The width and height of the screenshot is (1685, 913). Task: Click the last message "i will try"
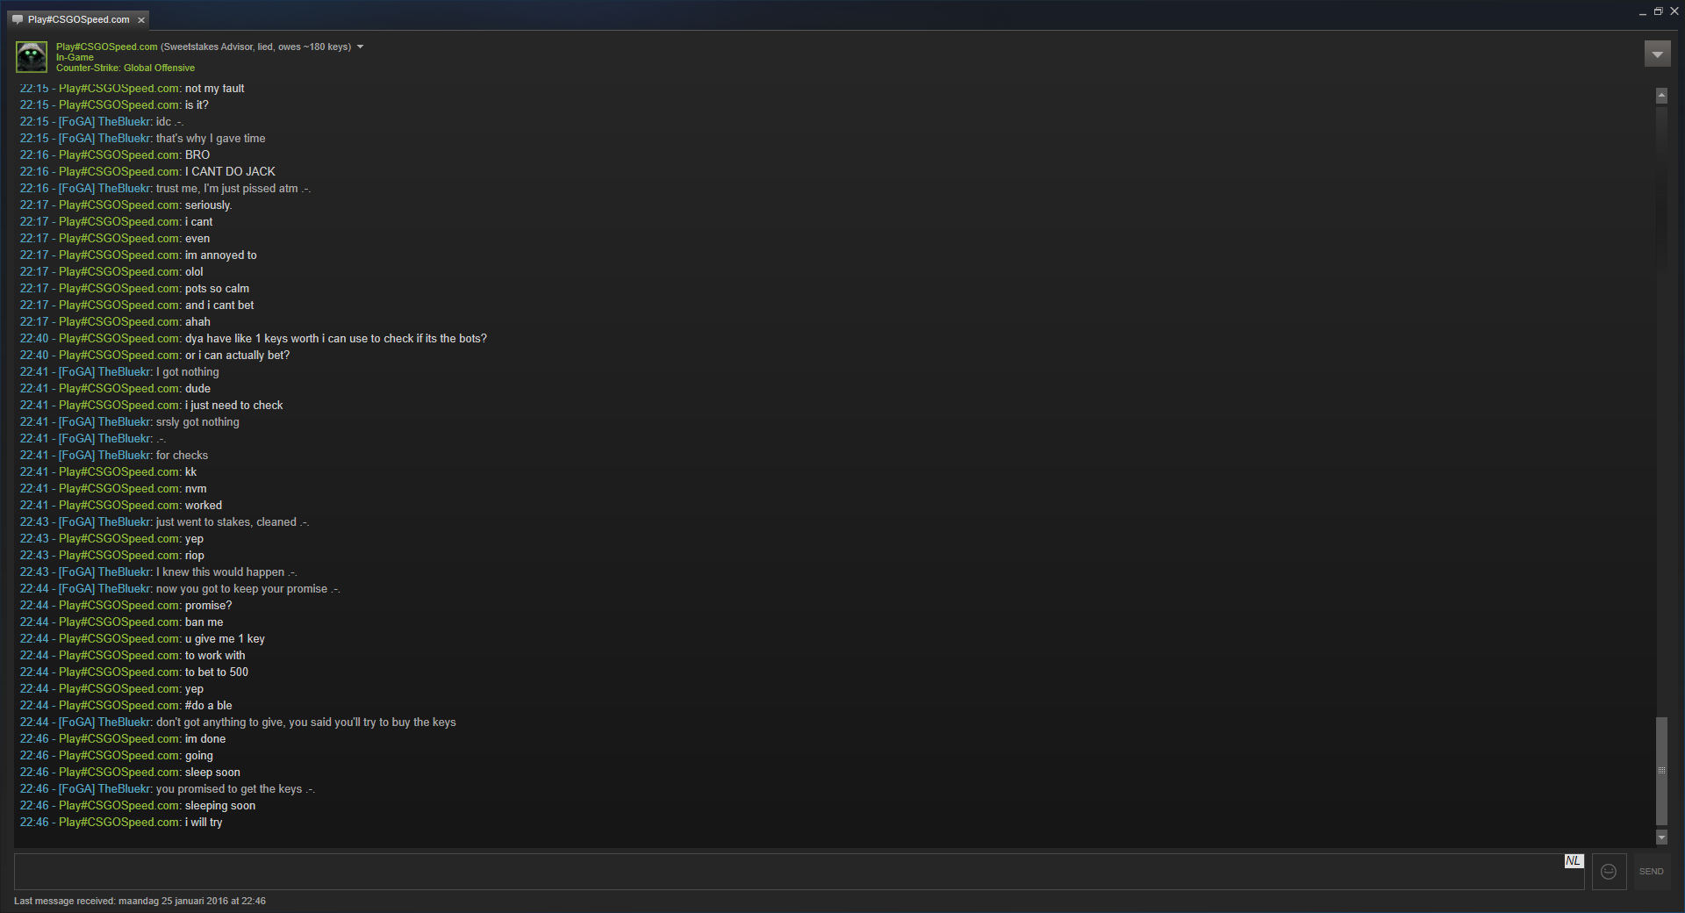[204, 823]
